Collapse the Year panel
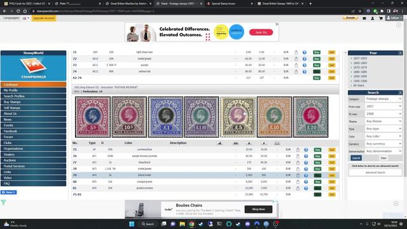The image size is (407, 229). click(400, 53)
